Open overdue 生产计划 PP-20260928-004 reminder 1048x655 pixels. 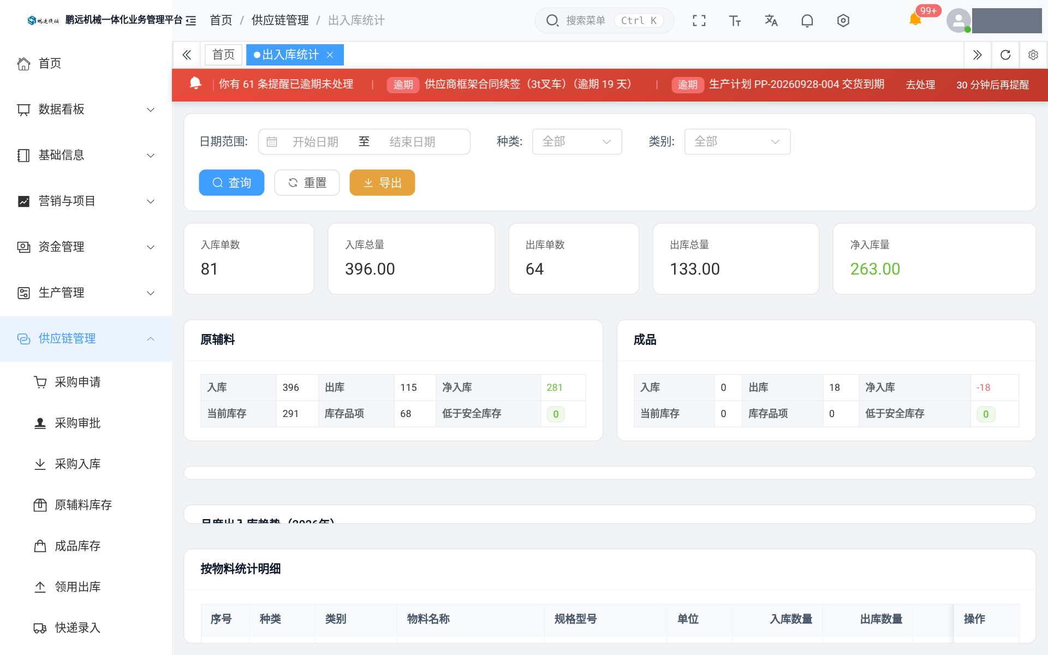pyautogui.click(x=778, y=84)
